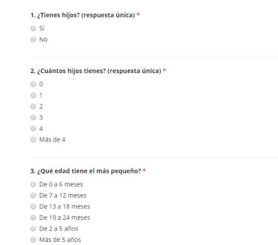
Task: Choose 'De 19 a 24 meses' option
Action: 33,218
